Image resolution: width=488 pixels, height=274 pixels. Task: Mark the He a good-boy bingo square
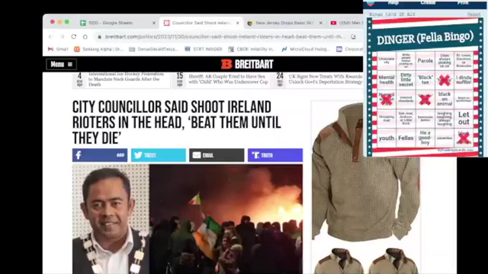(x=425, y=138)
